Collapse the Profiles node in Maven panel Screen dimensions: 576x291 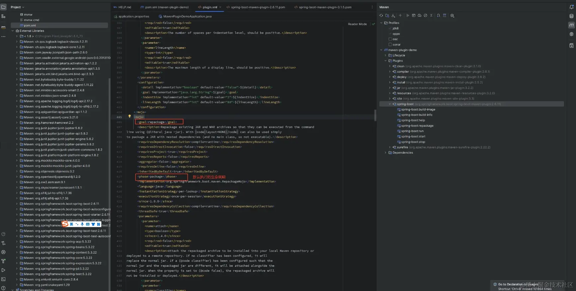click(x=381, y=23)
